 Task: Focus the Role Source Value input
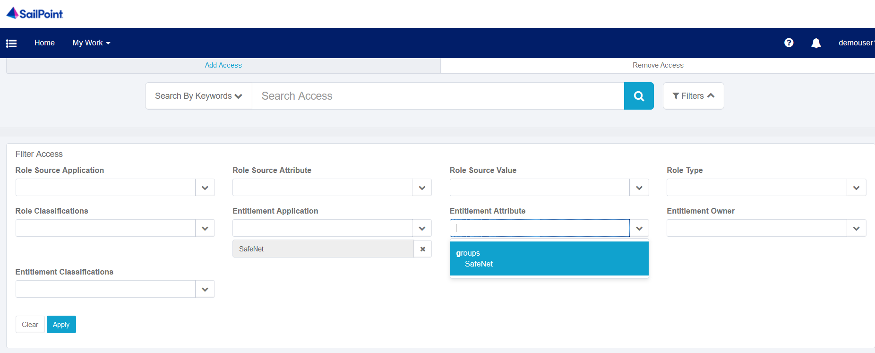(540, 188)
